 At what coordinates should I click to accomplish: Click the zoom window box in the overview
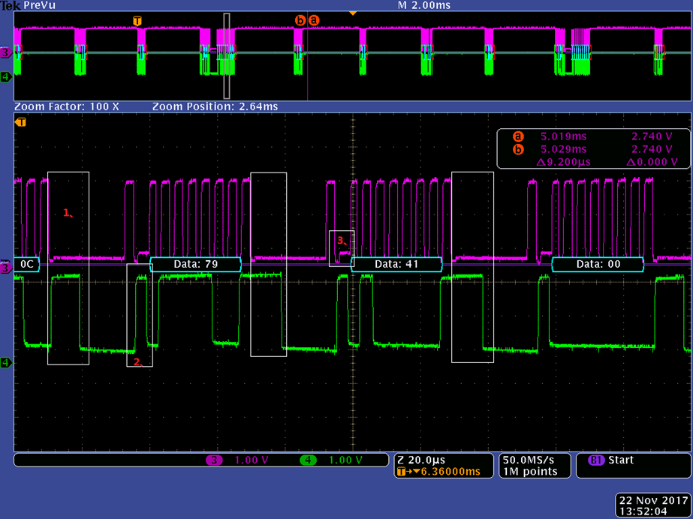(x=227, y=55)
